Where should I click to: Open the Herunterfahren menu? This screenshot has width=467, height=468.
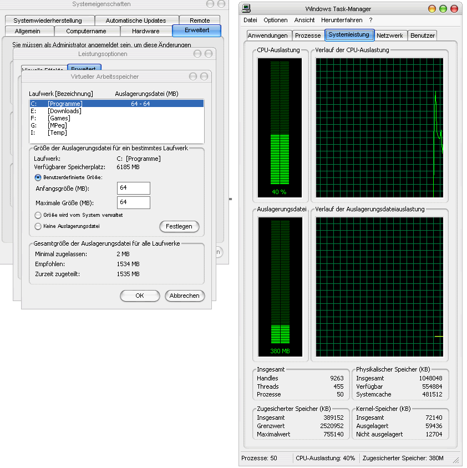[342, 20]
